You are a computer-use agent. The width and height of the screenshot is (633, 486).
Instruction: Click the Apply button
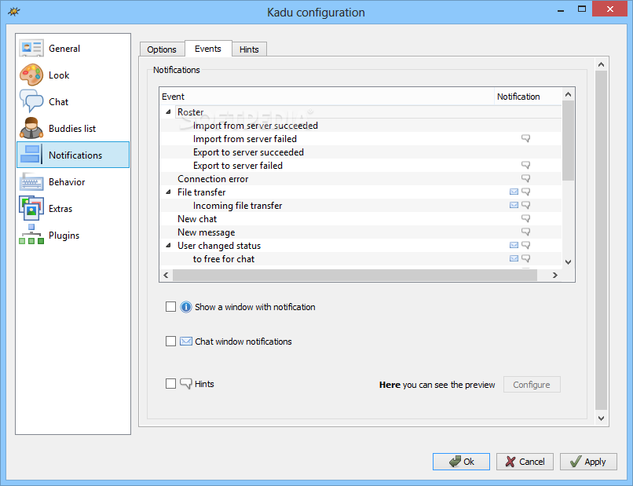pos(588,462)
